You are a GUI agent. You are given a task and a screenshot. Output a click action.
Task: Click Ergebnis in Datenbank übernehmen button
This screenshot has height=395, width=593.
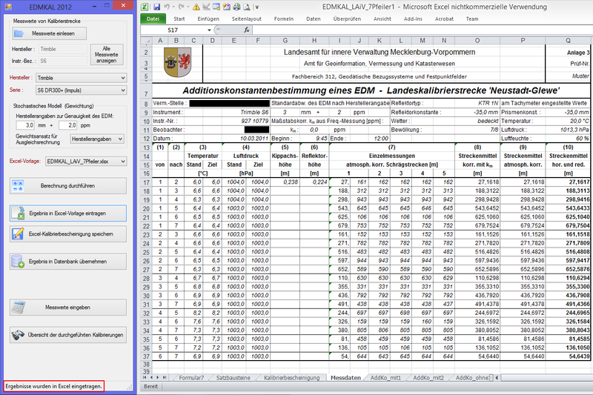coord(68,262)
